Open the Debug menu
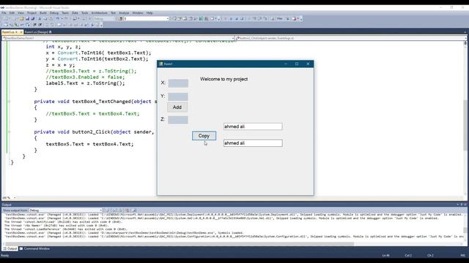The width and height of the screenshot is (469, 263). 54,13
